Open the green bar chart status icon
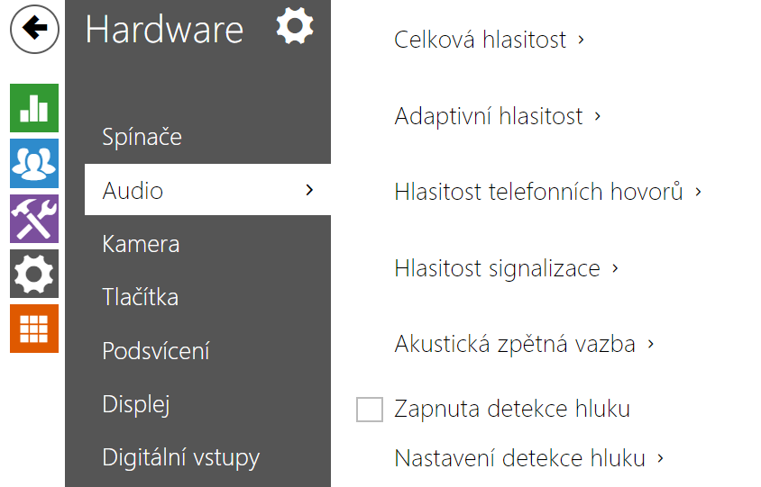 pos(34,108)
